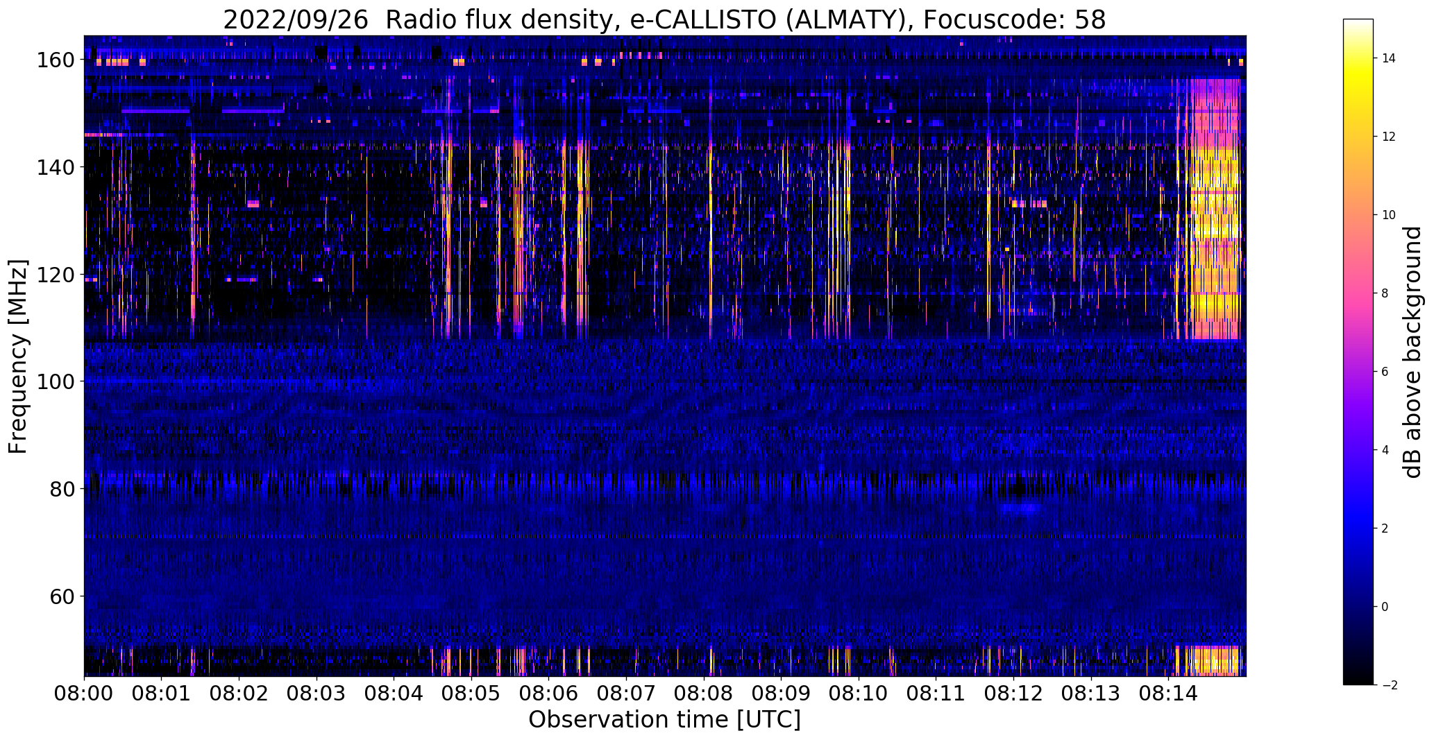Click the 08:04 time tick label
This screenshot has width=1434, height=740.
pos(394,694)
